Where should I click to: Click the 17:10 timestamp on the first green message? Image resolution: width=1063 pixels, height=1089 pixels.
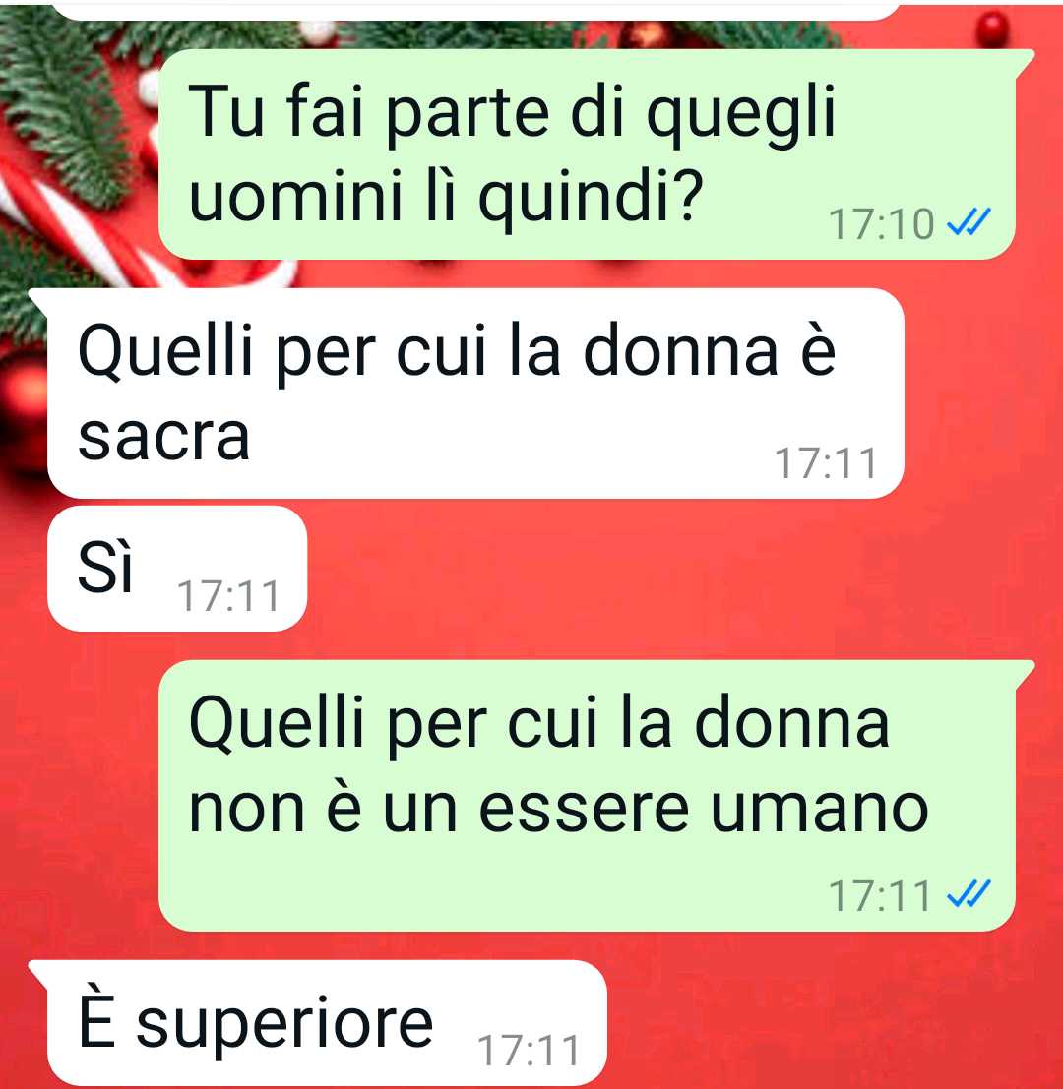pyautogui.click(x=881, y=224)
